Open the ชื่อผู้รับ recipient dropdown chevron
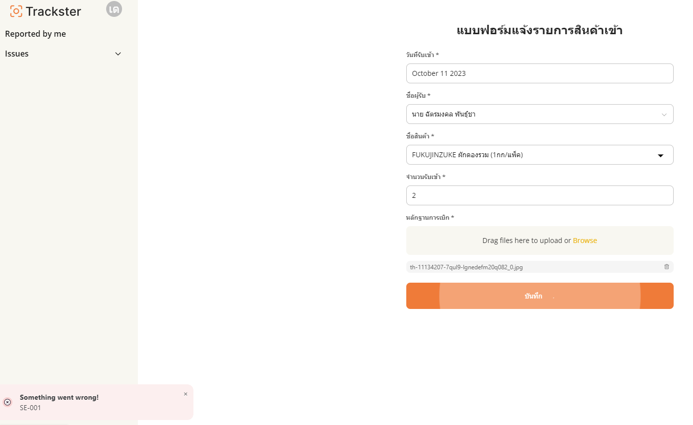The height and width of the screenshot is (425, 693). 664,115
